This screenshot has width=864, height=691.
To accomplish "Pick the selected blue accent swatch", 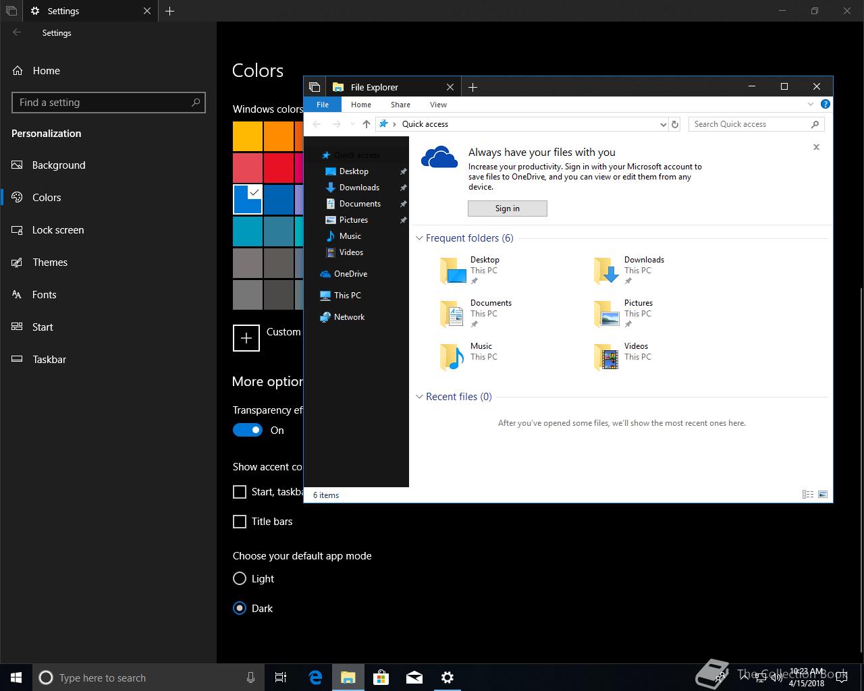I will pos(248,200).
